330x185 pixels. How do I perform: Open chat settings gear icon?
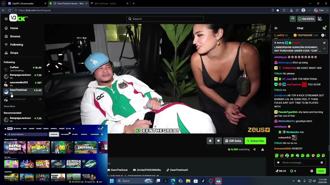(312, 171)
